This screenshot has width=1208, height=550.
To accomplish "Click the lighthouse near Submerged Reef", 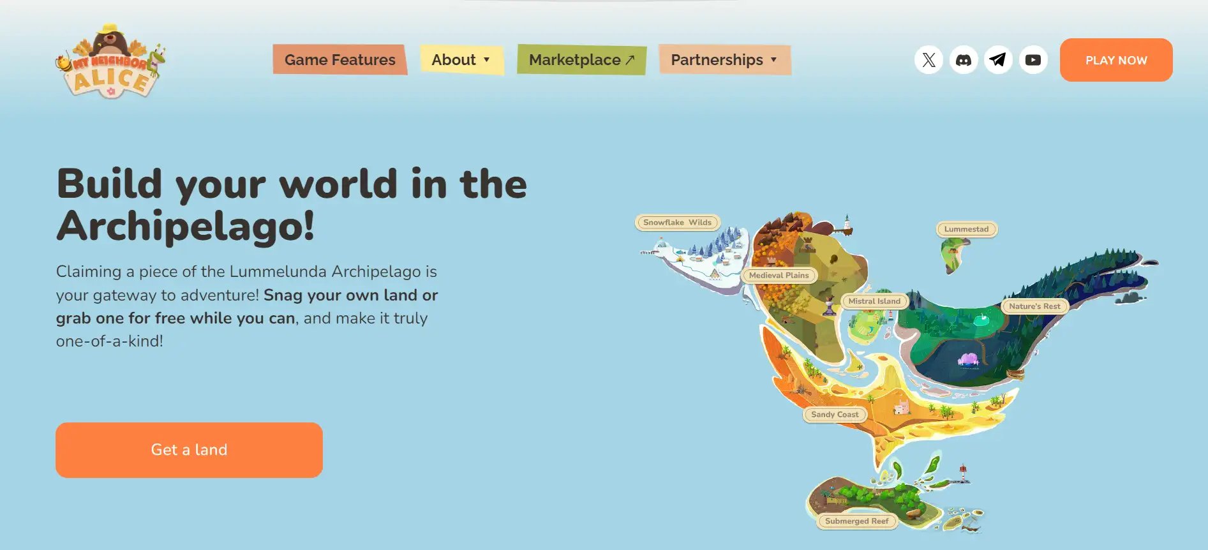I will [963, 473].
